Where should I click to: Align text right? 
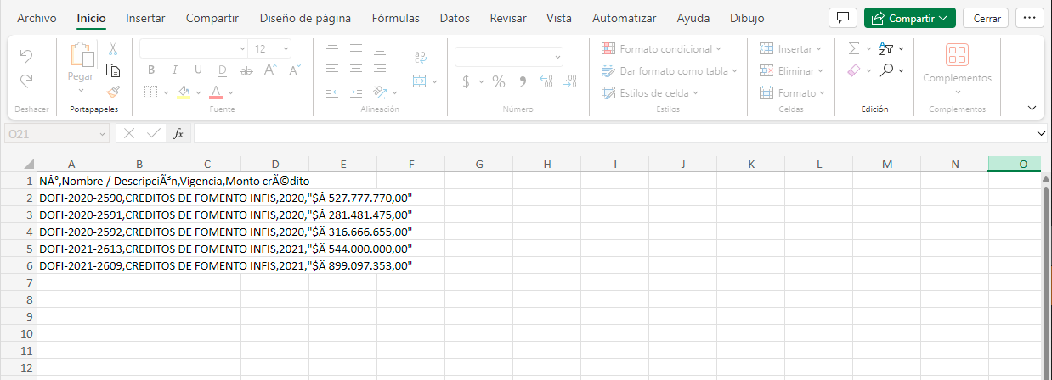(x=381, y=70)
